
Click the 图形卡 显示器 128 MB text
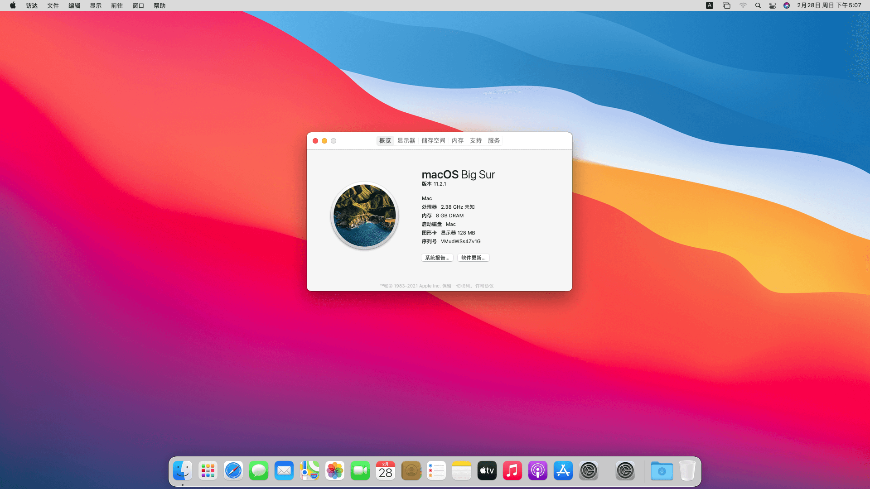pos(449,233)
